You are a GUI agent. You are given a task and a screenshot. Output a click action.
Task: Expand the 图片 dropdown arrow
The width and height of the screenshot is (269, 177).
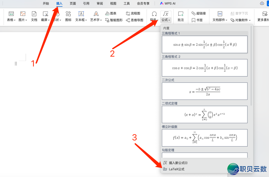coord(26,20)
